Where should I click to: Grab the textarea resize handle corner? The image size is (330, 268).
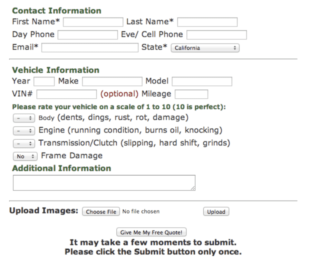193,188
